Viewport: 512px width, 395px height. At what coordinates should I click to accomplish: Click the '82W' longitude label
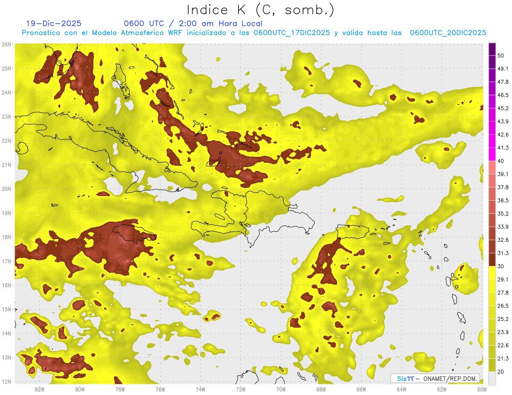[40, 389]
